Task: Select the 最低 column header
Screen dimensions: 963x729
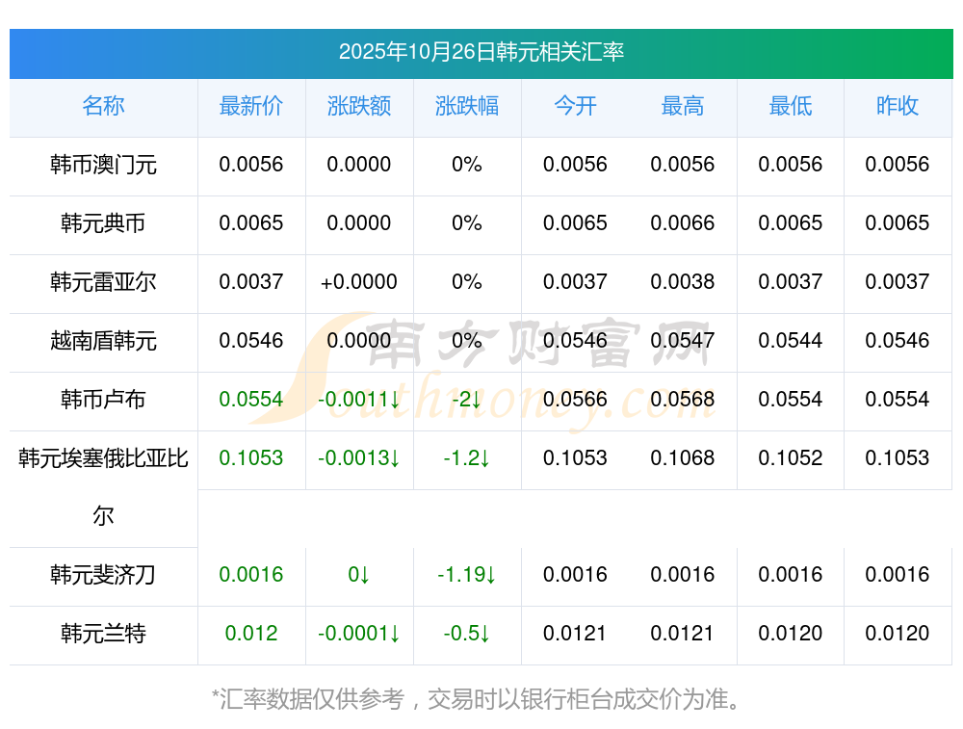Action: 791,107
